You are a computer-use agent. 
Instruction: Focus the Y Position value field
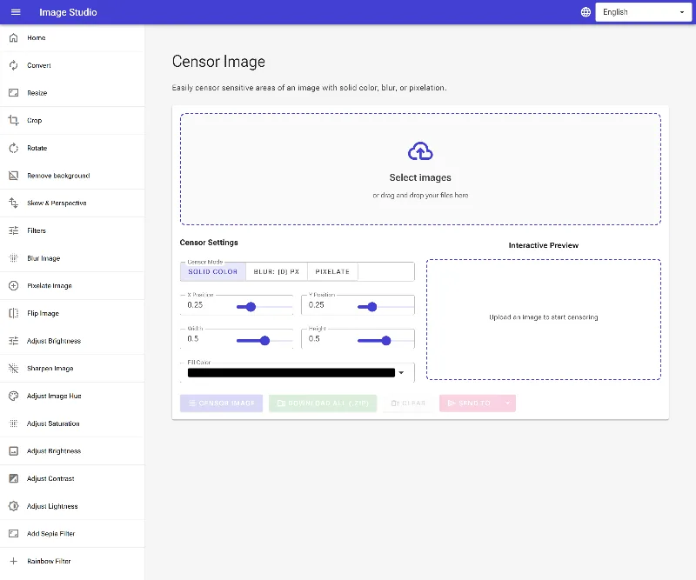330,305
